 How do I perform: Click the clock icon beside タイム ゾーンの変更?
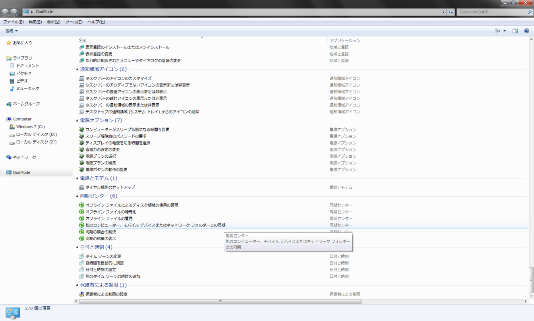point(82,256)
